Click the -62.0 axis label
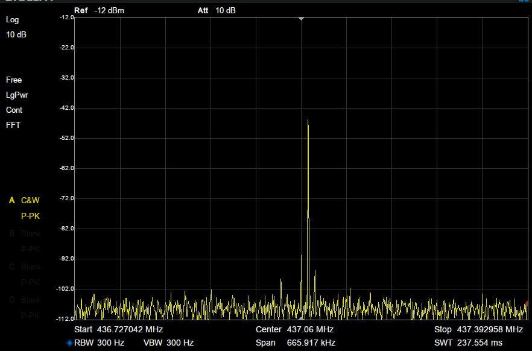 click(x=66, y=168)
